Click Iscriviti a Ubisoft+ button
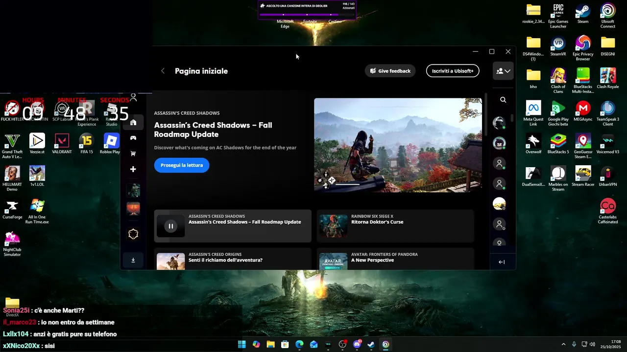 (453, 71)
